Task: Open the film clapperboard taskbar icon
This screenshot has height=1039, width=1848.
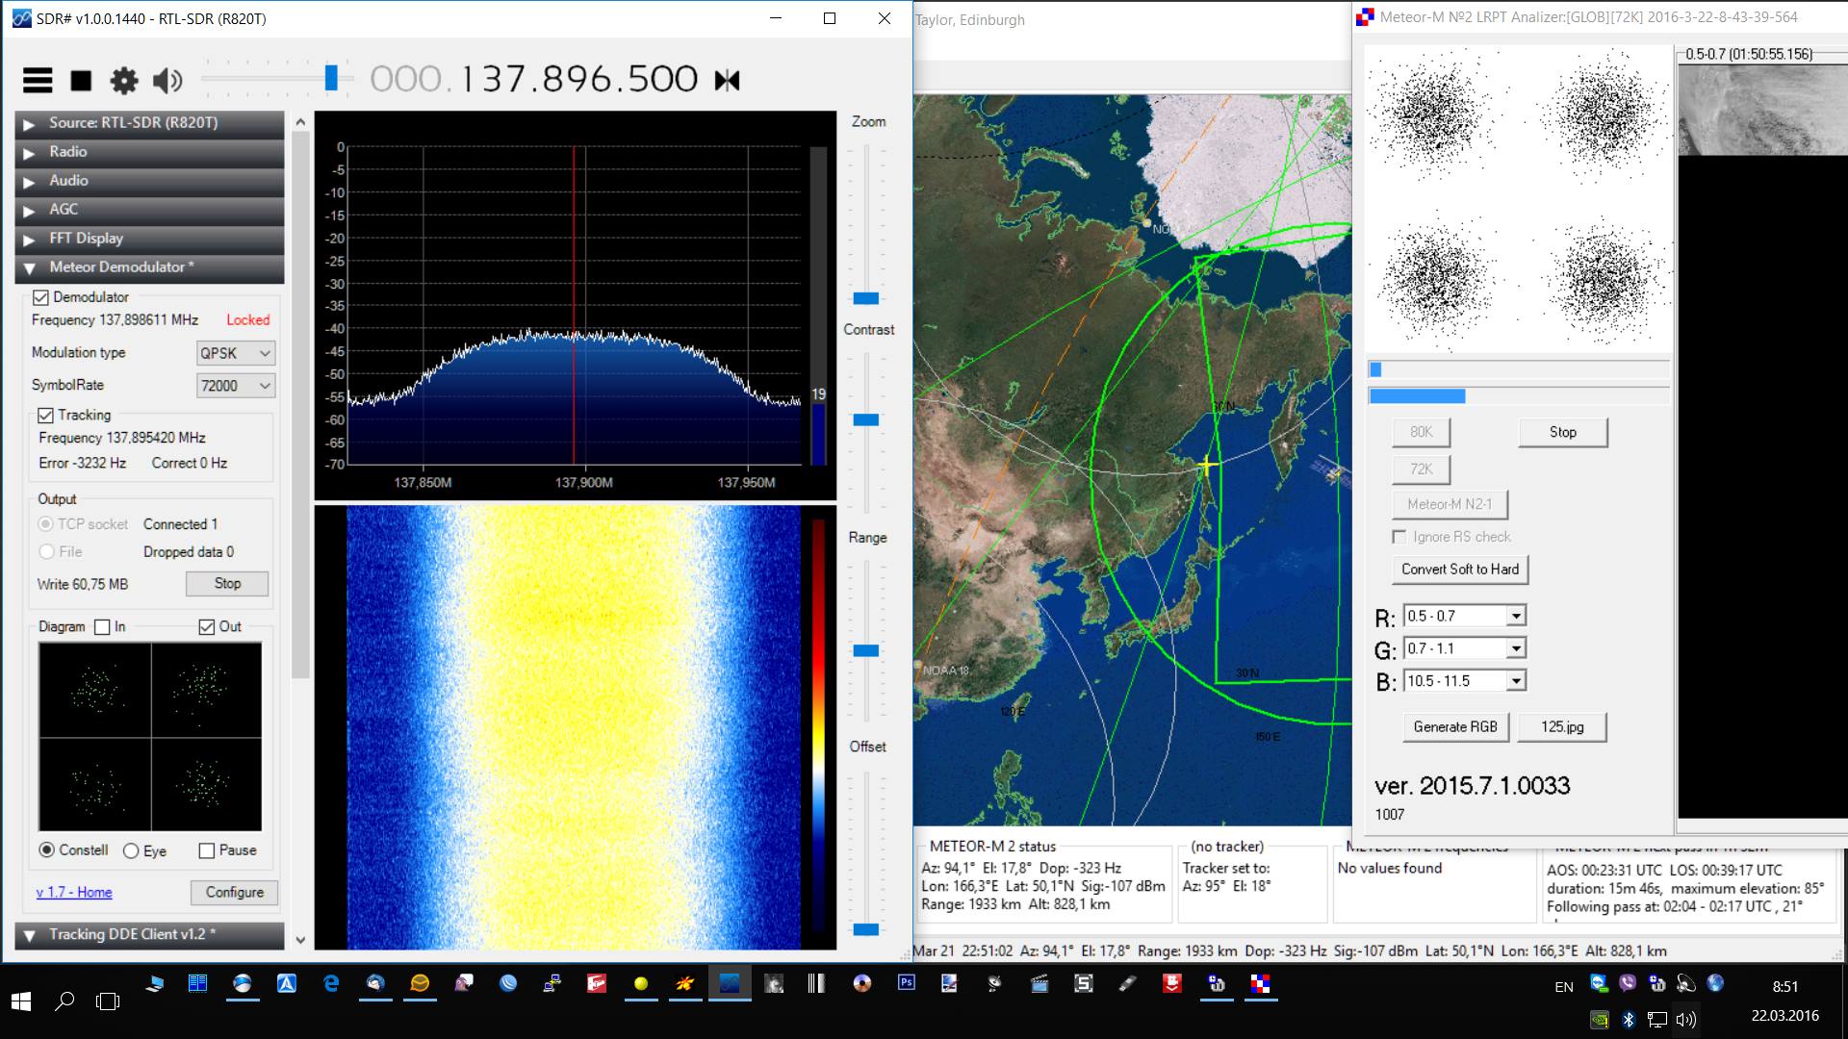Action: click(1039, 983)
